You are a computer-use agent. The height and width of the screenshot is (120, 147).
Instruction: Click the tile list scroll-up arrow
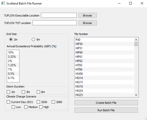tap(136, 40)
